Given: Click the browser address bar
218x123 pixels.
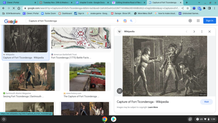Looking at the screenshot, I should pyautogui.click(x=103, y=8).
